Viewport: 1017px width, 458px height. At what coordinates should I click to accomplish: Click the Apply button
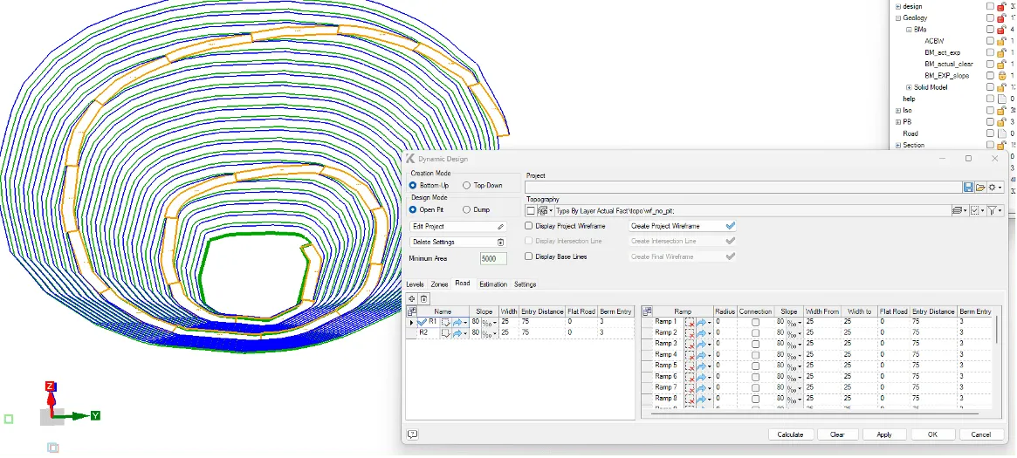(884, 434)
